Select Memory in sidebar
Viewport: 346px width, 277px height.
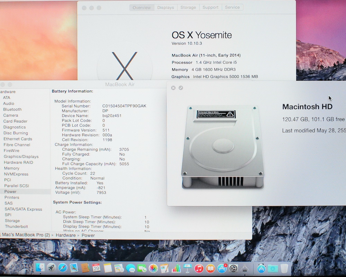(x=12, y=168)
